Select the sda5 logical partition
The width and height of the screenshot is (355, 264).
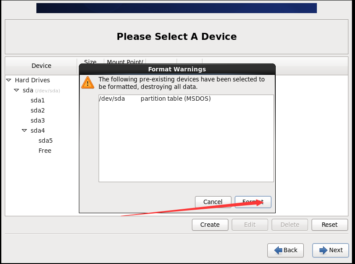click(x=46, y=141)
